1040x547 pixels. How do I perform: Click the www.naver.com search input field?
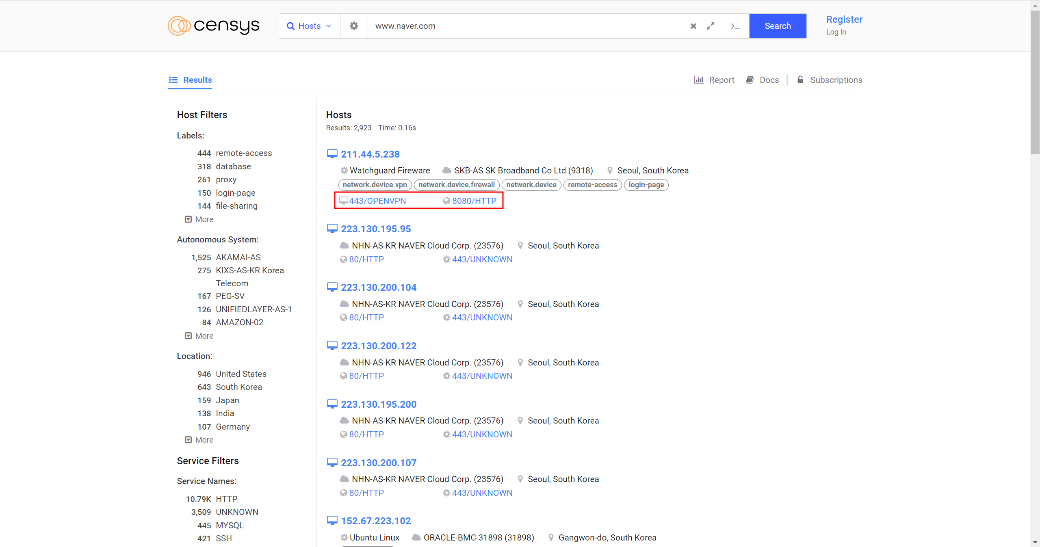coord(524,26)
